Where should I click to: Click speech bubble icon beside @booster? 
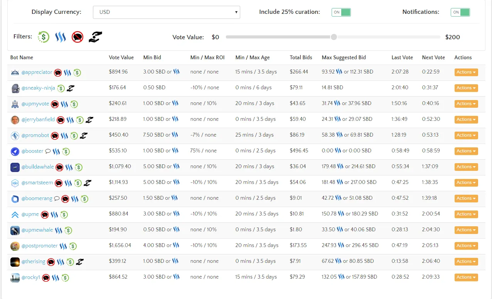coord(48,151)
